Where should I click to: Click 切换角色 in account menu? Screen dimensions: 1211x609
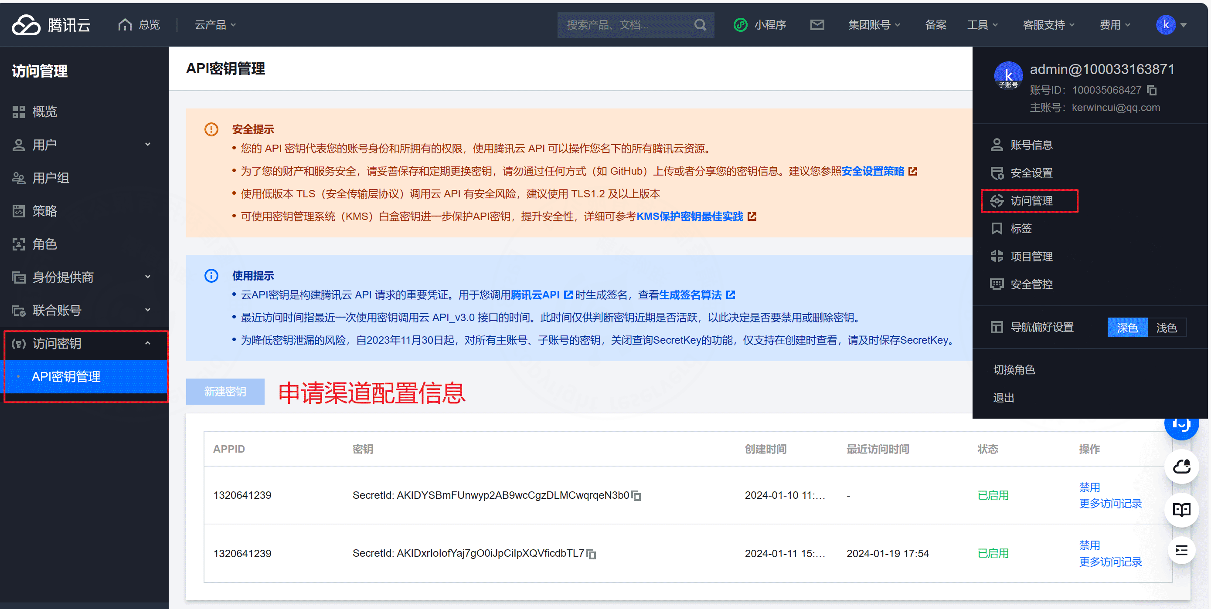coord(1014,370)
